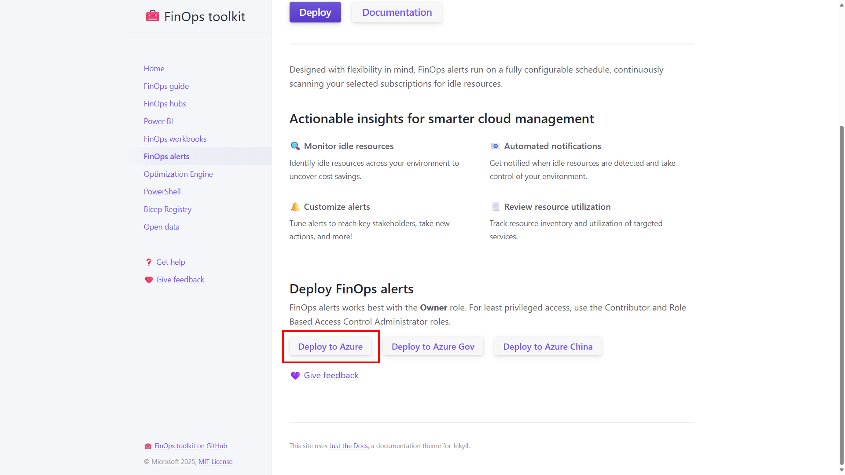The image size is (845, 475).
Task: Navigate to Optimization Engine in sidebar
Action: (x=178, y=174)
